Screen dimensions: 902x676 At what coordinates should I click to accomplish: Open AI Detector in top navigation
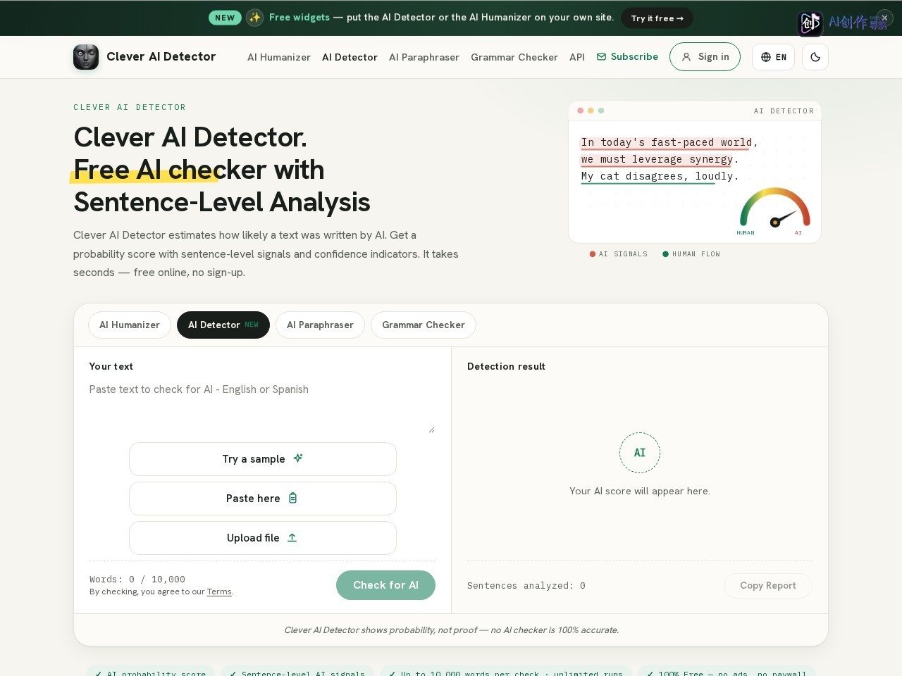coord(350,57)
